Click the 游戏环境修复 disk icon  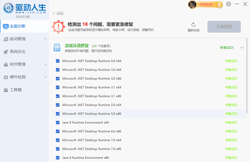(57, 47)
